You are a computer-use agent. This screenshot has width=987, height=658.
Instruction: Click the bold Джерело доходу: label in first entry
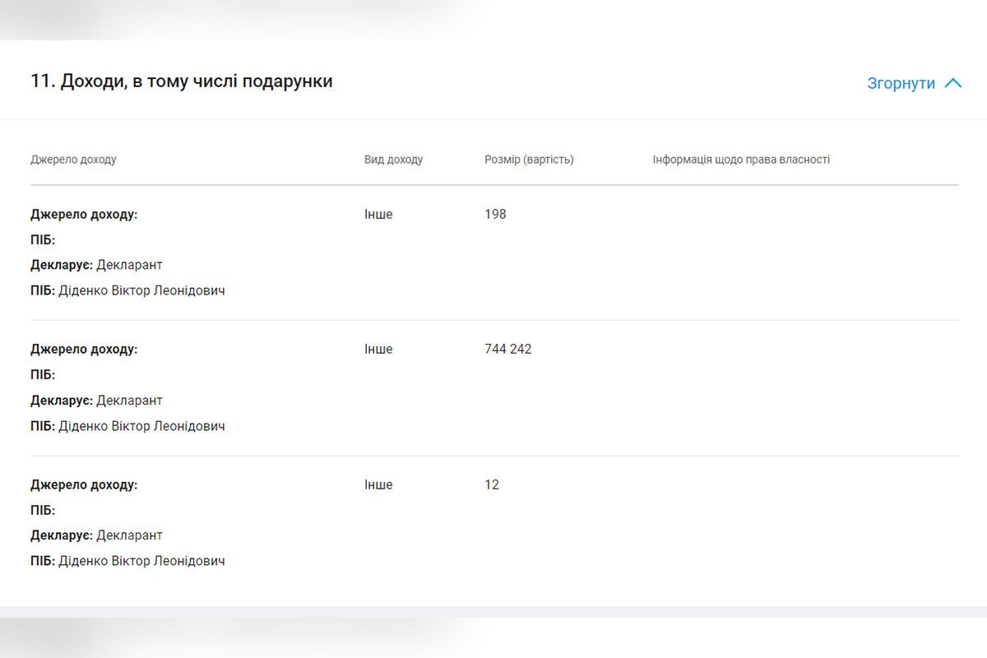(84, 215)
